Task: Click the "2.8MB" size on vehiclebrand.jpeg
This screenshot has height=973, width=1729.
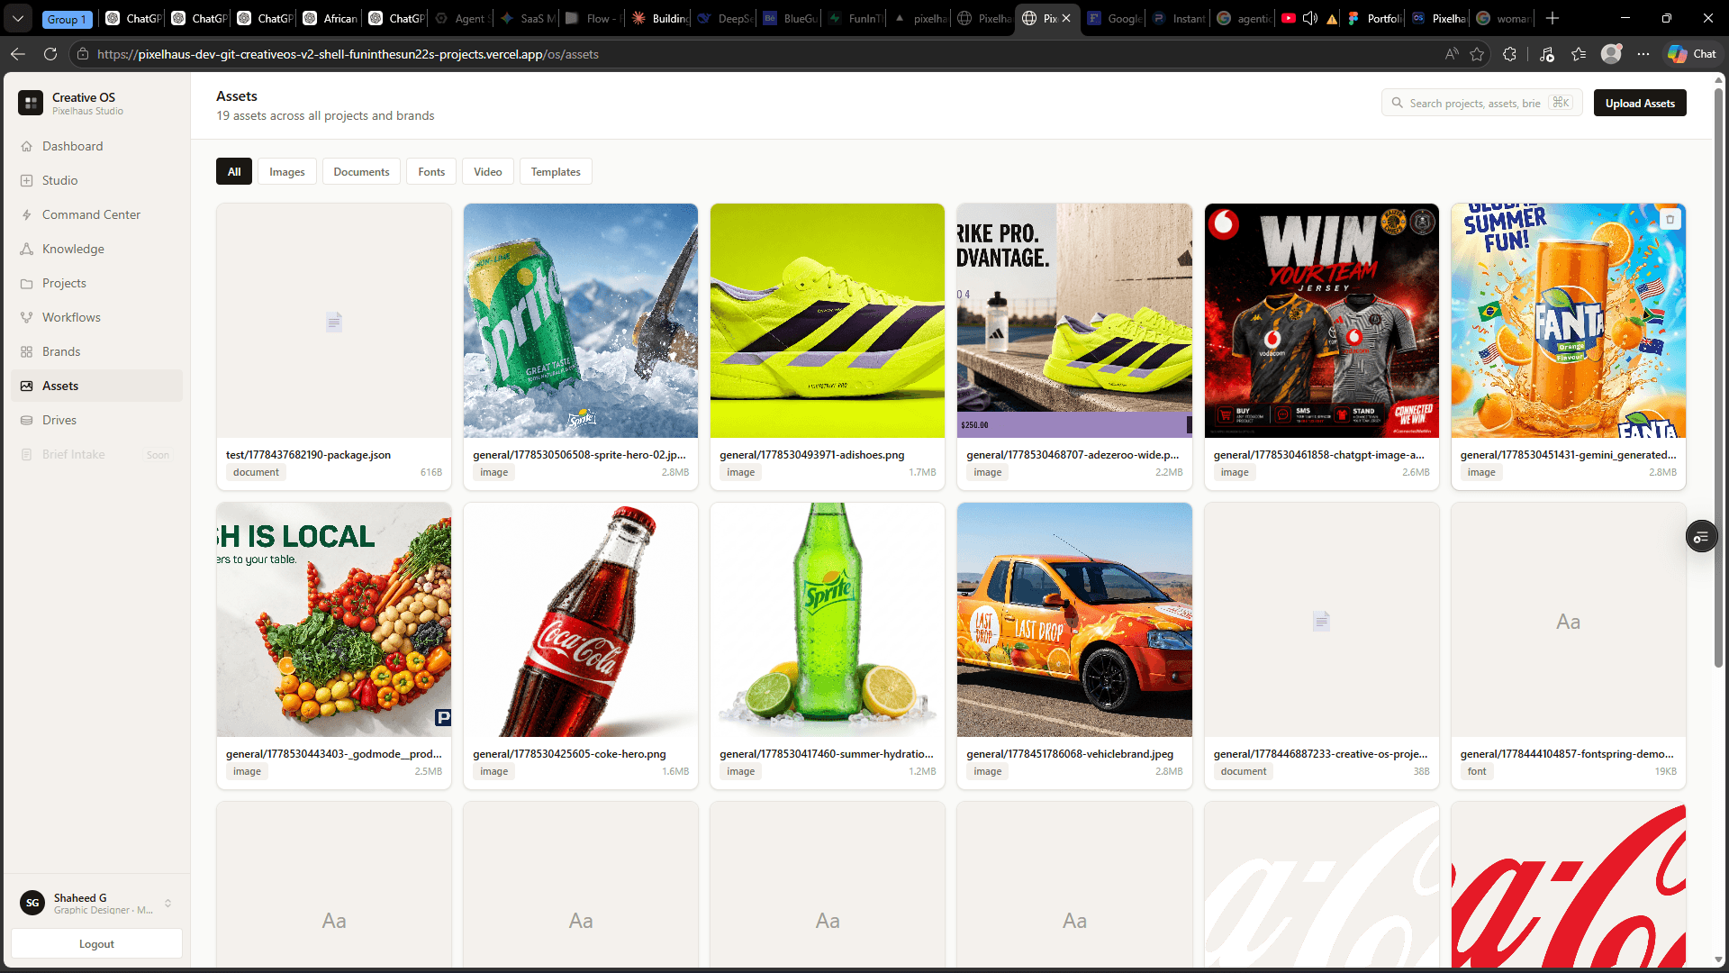Action: 1169,771
